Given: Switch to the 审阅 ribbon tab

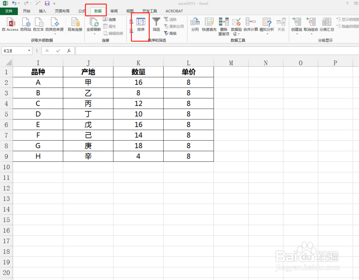Looking at the screenshot, I should coord(114,11).
